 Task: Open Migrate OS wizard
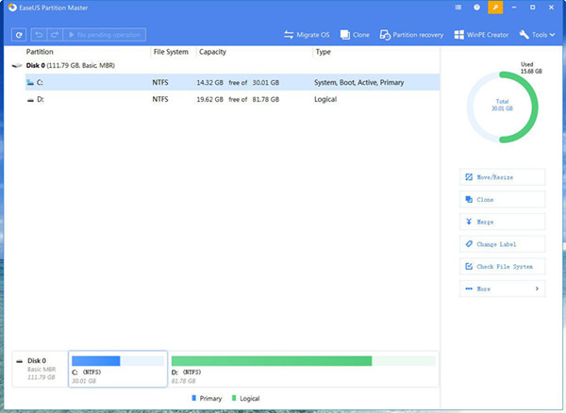click(306, 35)
